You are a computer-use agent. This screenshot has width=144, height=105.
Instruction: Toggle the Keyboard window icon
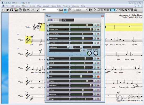click(105, 10)
